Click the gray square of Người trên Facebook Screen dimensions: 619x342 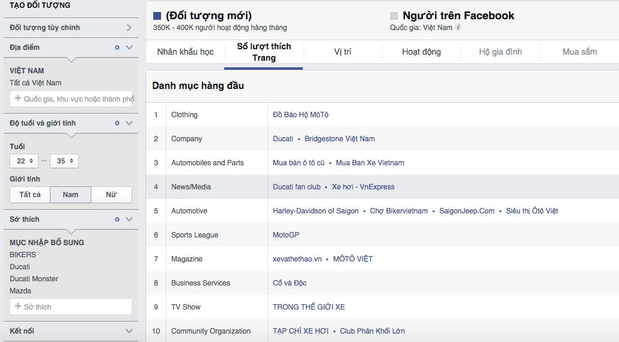pos(394,16)
